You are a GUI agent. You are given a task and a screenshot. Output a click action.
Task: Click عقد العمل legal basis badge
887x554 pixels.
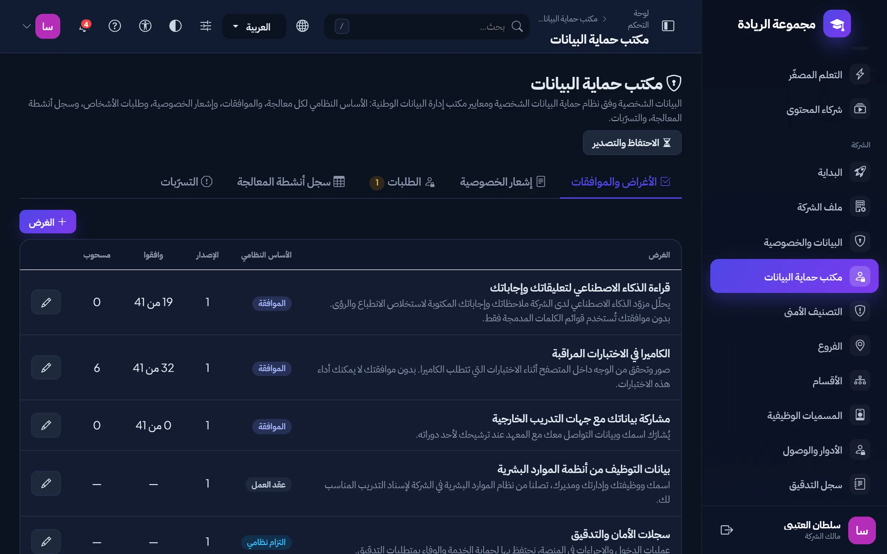268,485
